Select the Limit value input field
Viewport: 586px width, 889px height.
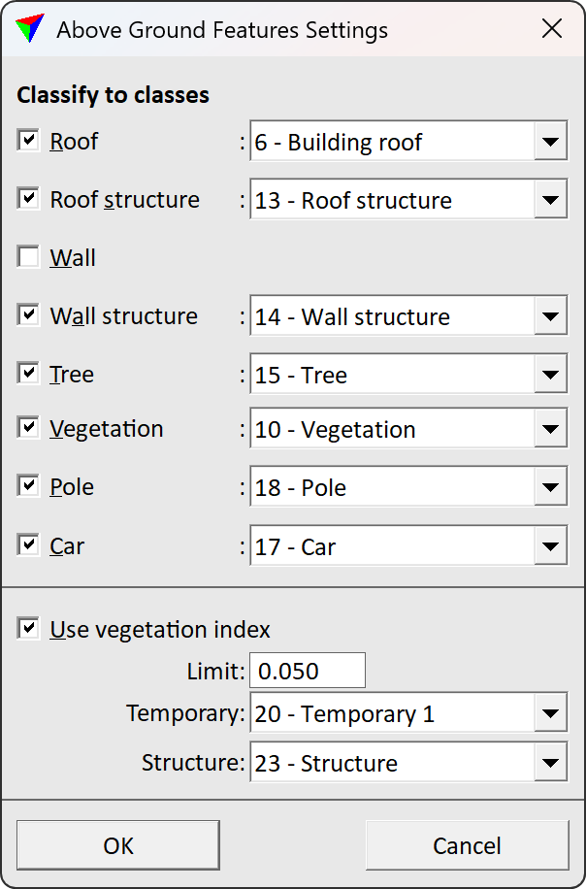[307, 670]
